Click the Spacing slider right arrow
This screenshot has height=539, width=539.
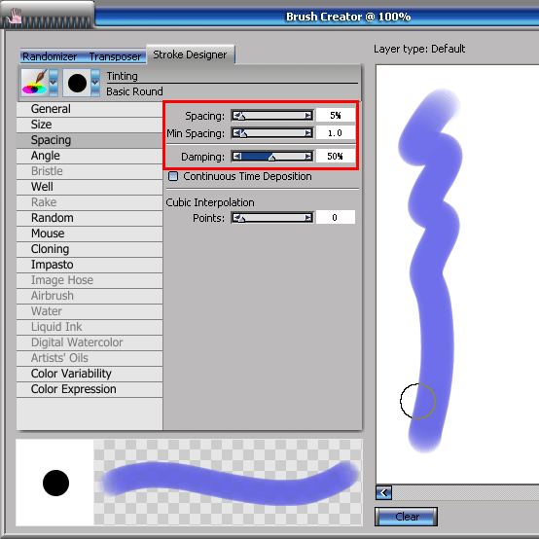click(308, 116)
